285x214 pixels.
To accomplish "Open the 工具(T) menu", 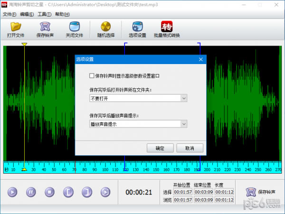I will tap(45, 14).
